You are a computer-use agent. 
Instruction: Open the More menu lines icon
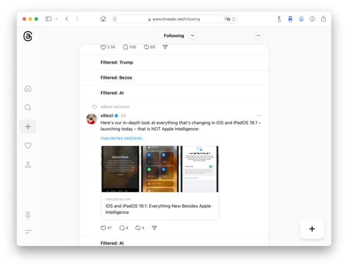pos(28,232)
